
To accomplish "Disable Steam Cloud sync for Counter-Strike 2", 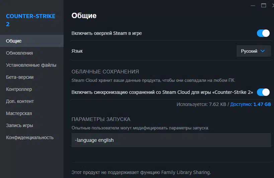I will (x=263, y=92).
